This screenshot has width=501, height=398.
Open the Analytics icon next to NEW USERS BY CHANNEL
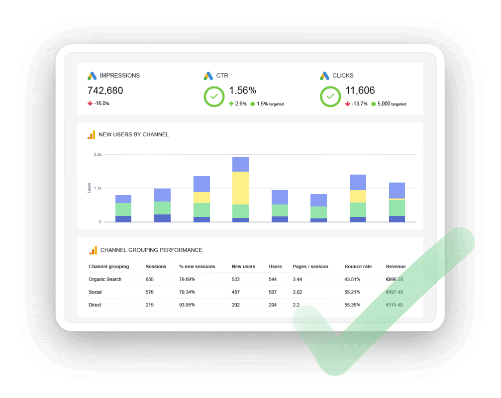pos(91,134)
